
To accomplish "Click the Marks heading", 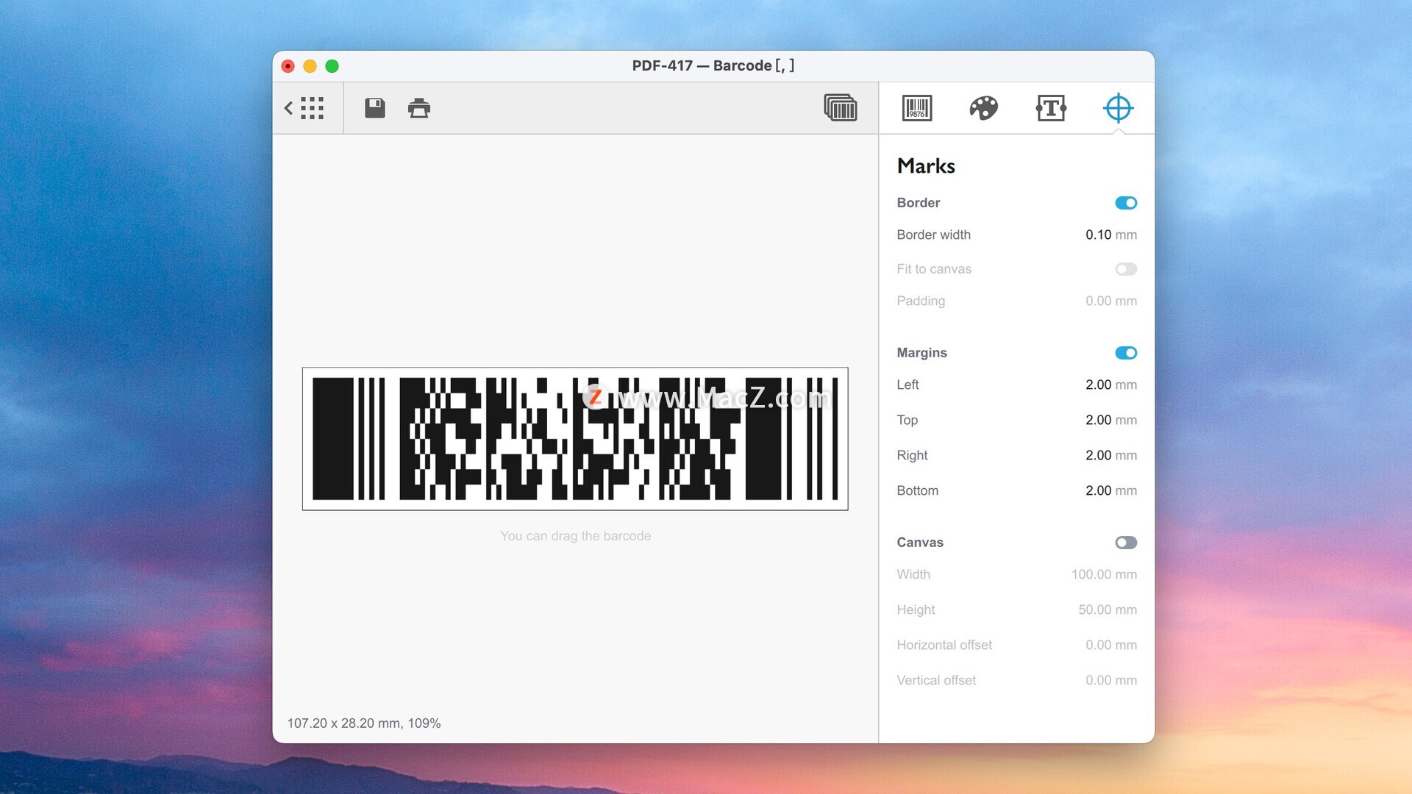I will pyautogui.click(x=926, y=166).
